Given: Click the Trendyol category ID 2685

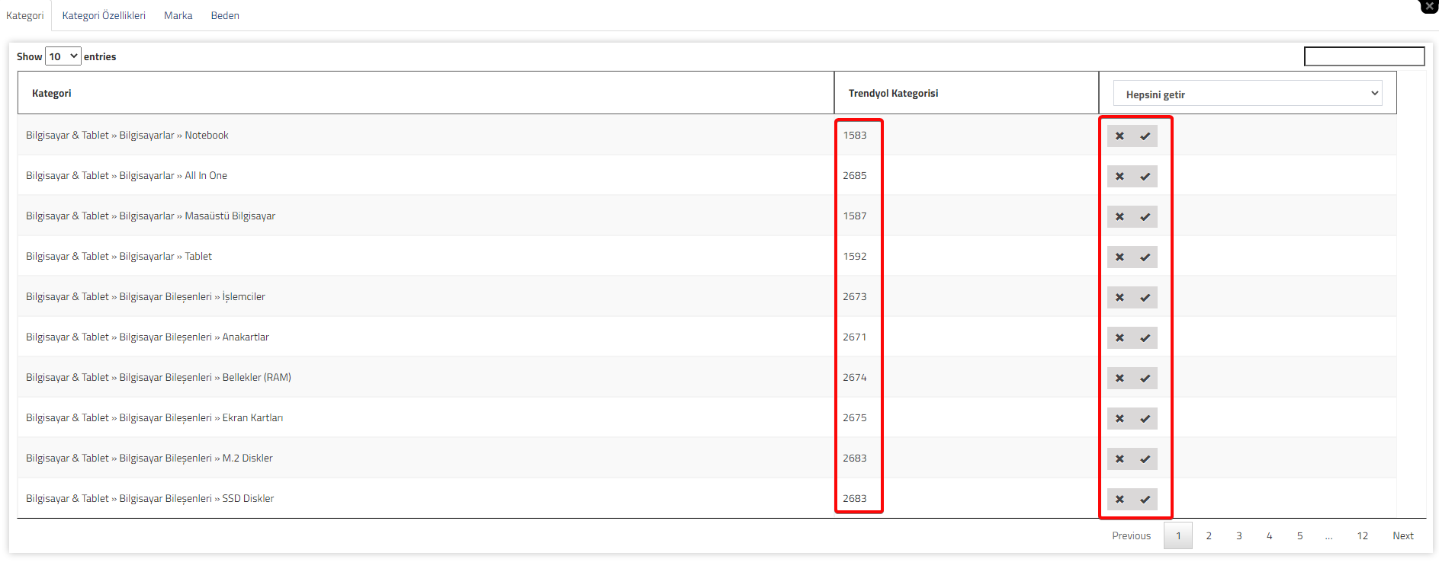Looking at the screenshot, I should 855,176.
